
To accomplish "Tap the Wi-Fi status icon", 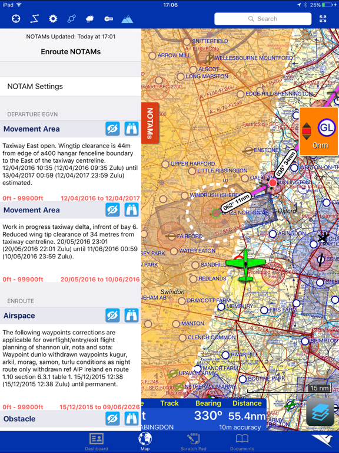I will tap(19, 5).
